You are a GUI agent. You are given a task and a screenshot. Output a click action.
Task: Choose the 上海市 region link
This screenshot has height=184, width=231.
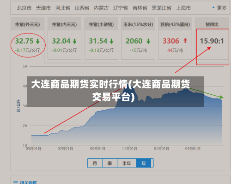pyautogui.click(x=183, y=8)
